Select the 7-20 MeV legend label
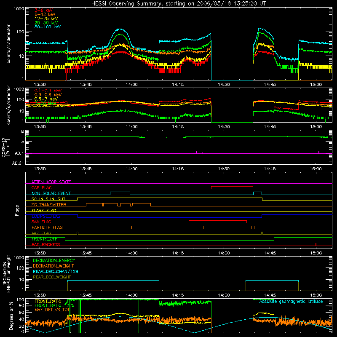Image resolution: width=337 pixels, height=337 pixels. tap(45, 103)
